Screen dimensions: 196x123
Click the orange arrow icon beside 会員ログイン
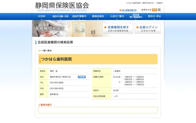point(137,27)
